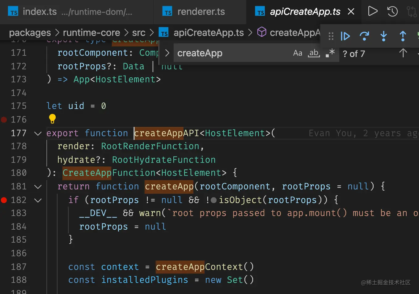Click the Run play icon in editor title bar

373,11
